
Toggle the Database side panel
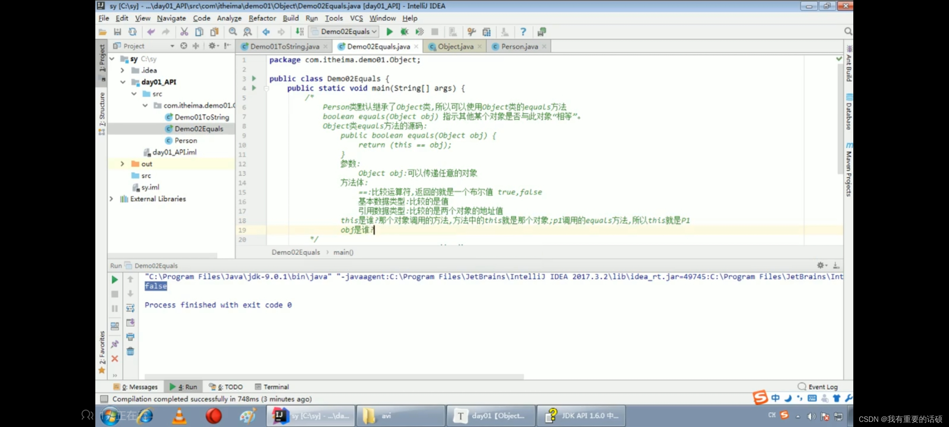pyautogui.click(x=849, y=112)
